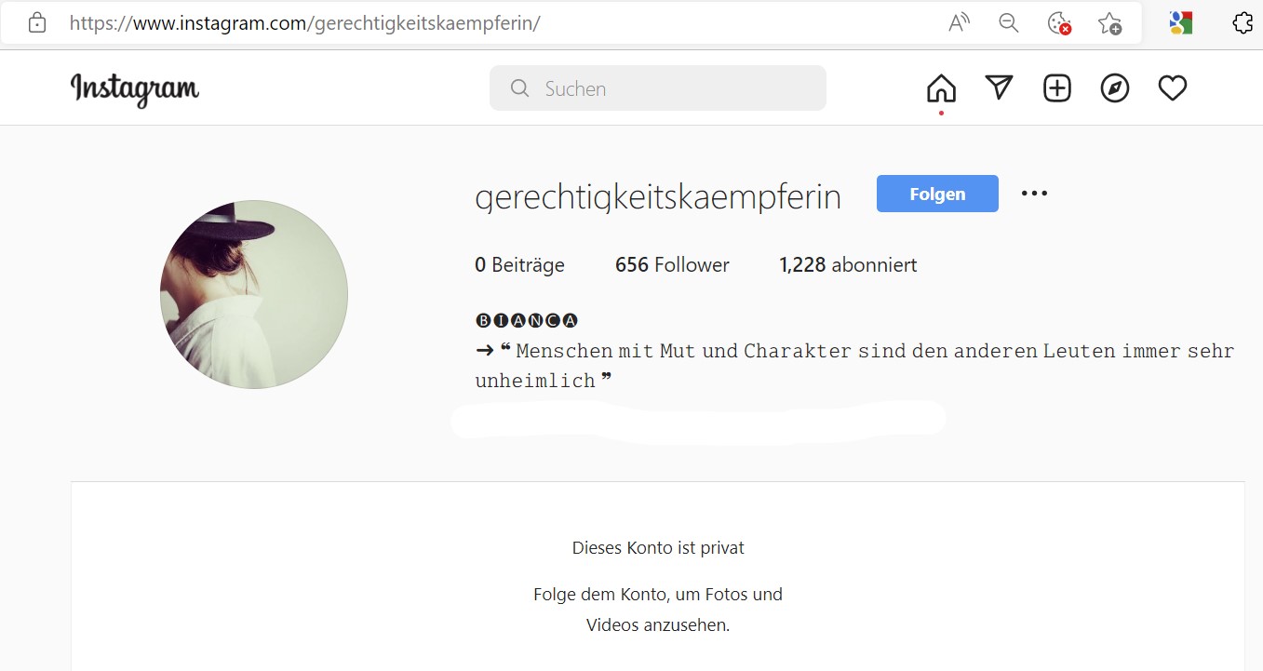This screenshot has height=671, width=1263.
Task: Create new post plus icon
Action: coord(1056,88)
